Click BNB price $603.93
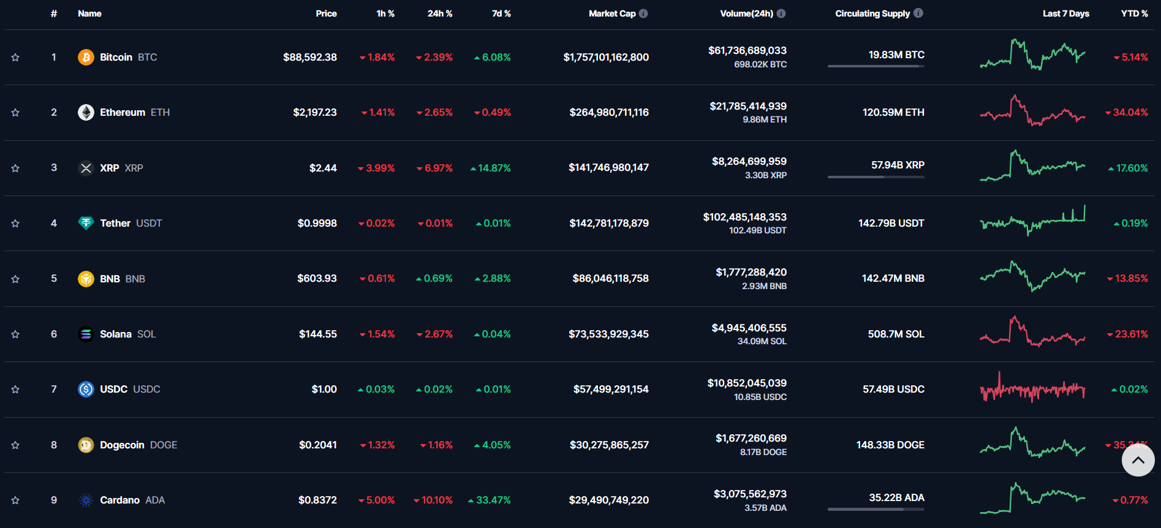1161x528 pixels. (317, 279)
